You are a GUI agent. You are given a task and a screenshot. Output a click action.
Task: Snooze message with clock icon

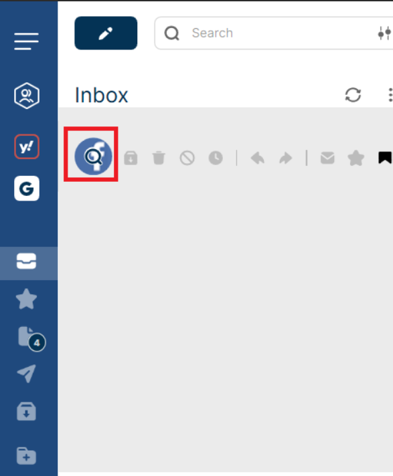tap(216, 158)
